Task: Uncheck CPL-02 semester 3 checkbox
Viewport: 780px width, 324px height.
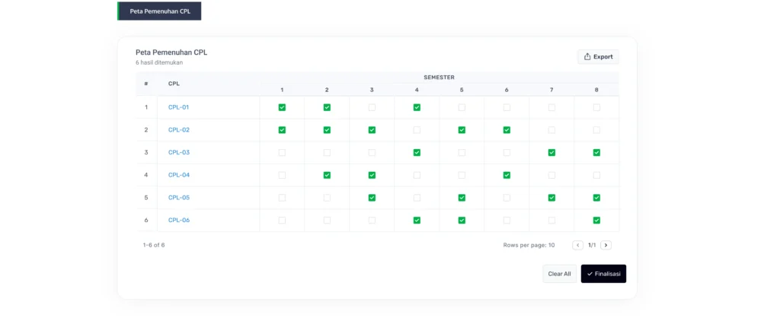Action: pos(372,130)
